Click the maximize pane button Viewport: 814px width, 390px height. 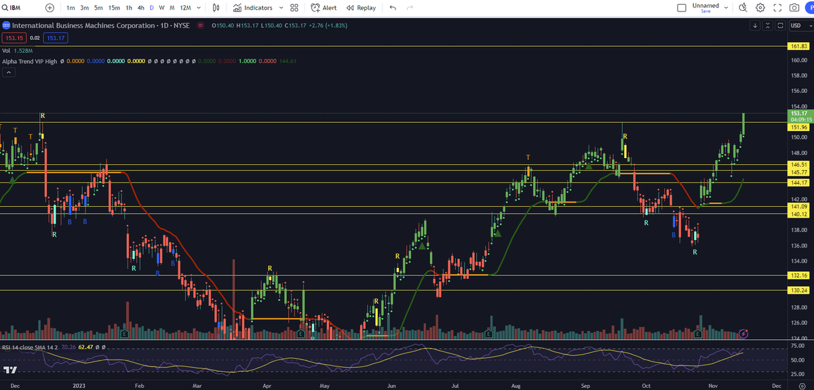pos(780,26)
